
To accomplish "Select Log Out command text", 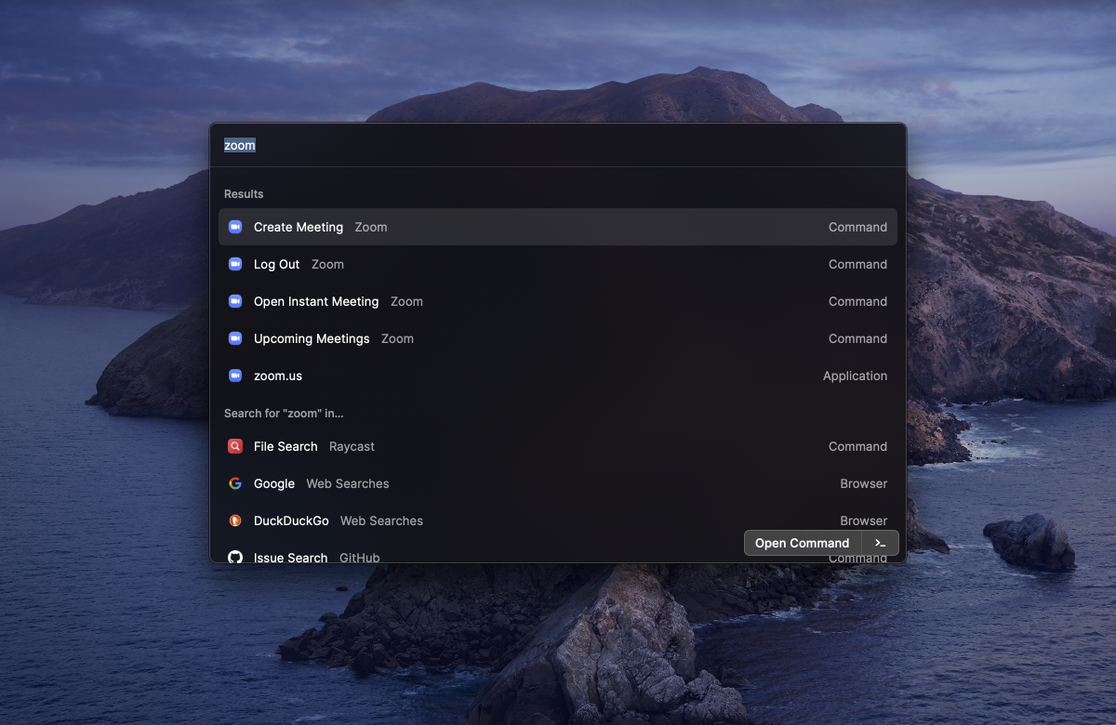I will point(277,264).
